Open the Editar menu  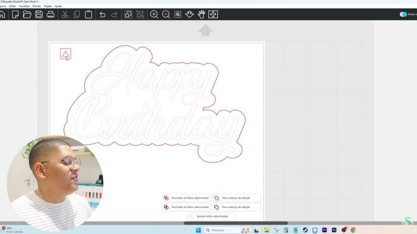click(13, 6)
